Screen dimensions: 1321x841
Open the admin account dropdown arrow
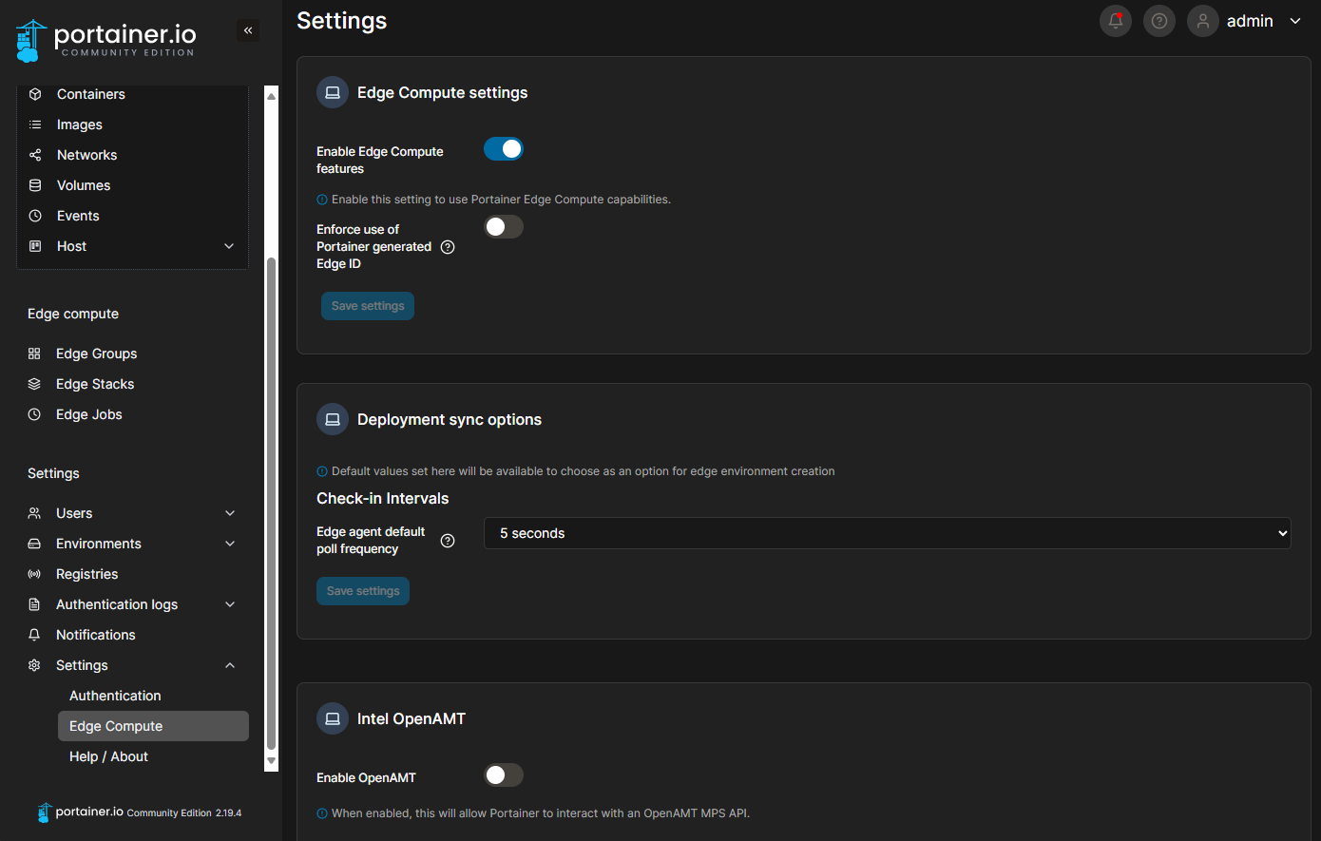[1294, 21]
